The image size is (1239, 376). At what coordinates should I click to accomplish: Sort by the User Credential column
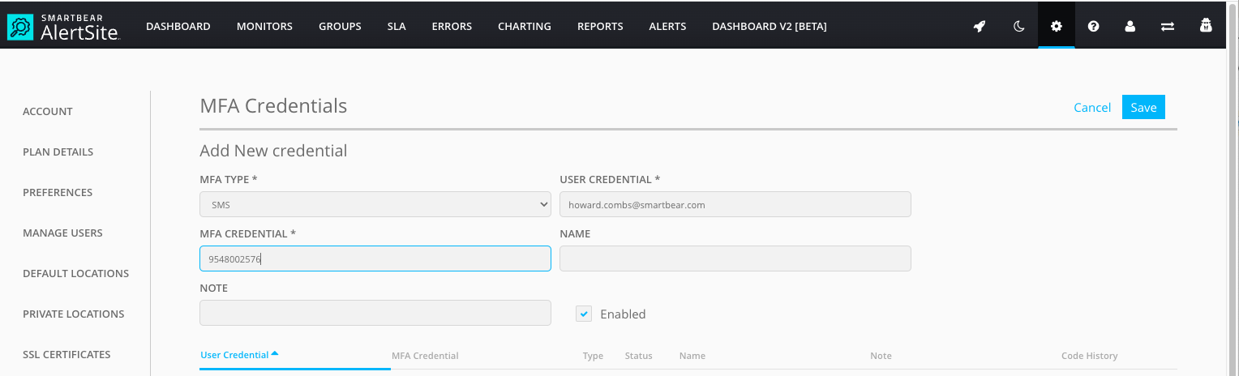(x=235, y=355)
